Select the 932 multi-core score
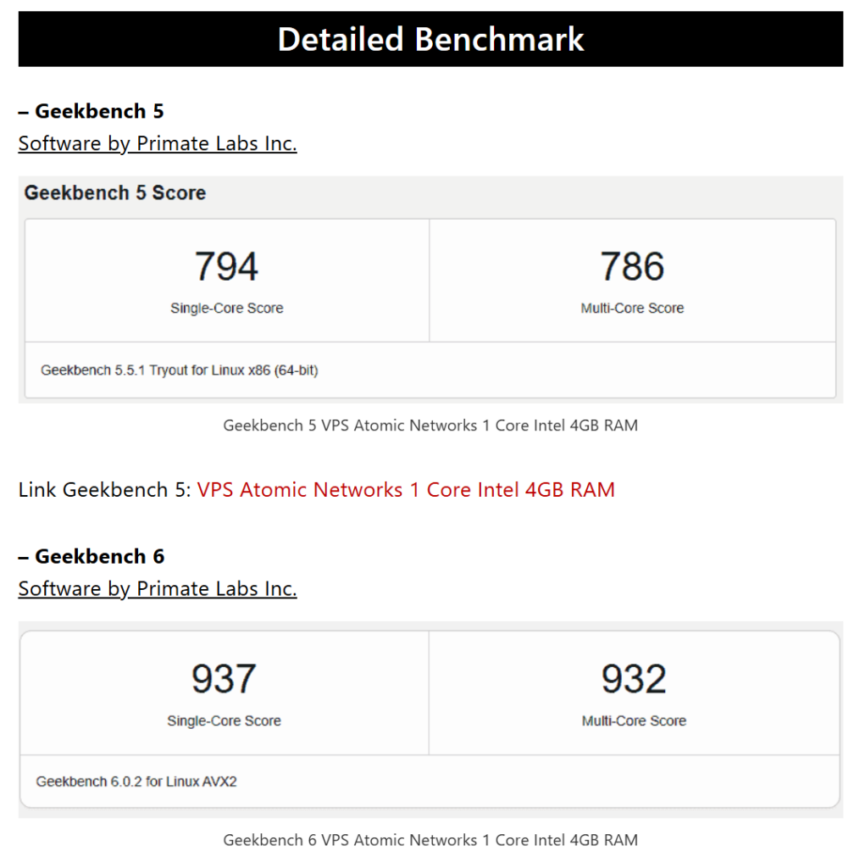The image size is (865, 868). click(634, 679)
